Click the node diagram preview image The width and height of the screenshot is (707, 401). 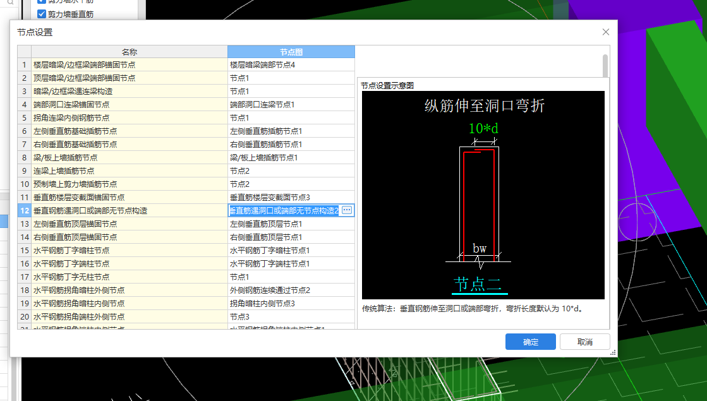[483, 195]
